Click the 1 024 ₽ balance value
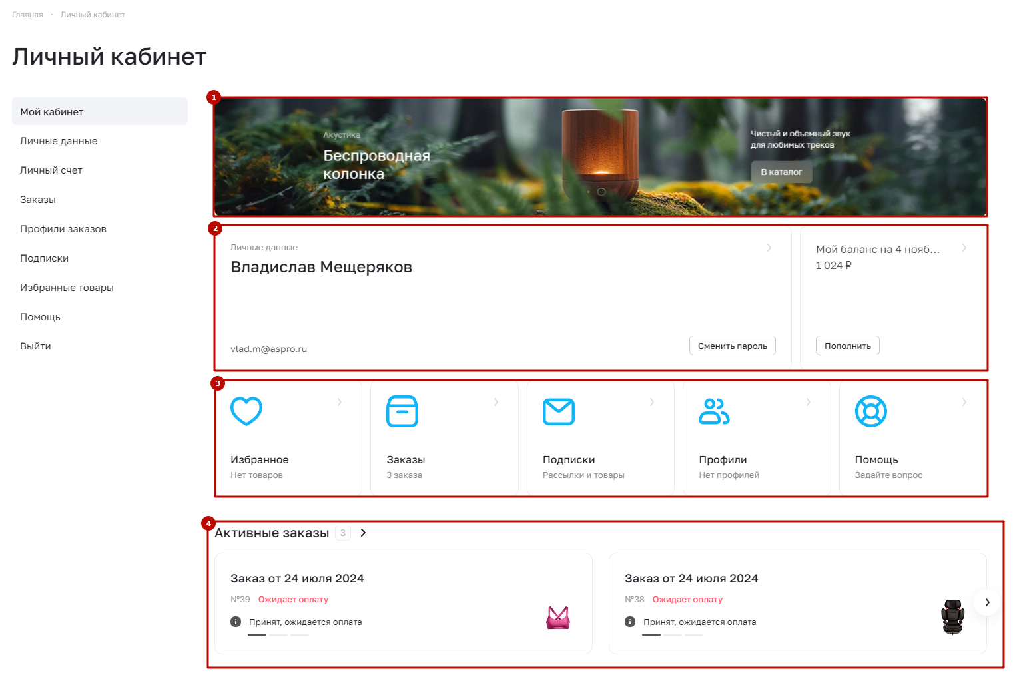This screenshot has width=1015, height=695. 834,265
